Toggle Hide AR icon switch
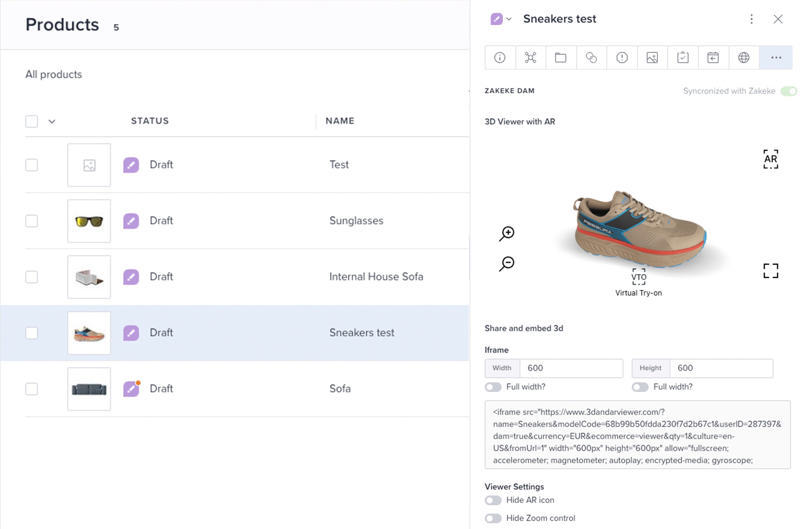 click(493, 500)
